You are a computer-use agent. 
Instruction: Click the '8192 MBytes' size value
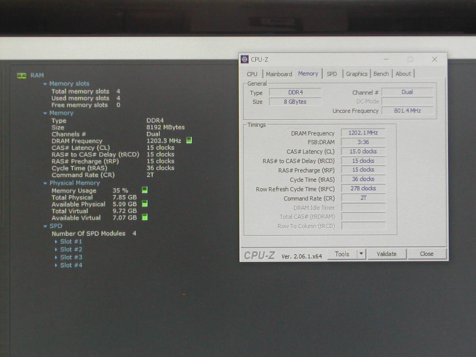pyautogui.click(x=165, y=127)
